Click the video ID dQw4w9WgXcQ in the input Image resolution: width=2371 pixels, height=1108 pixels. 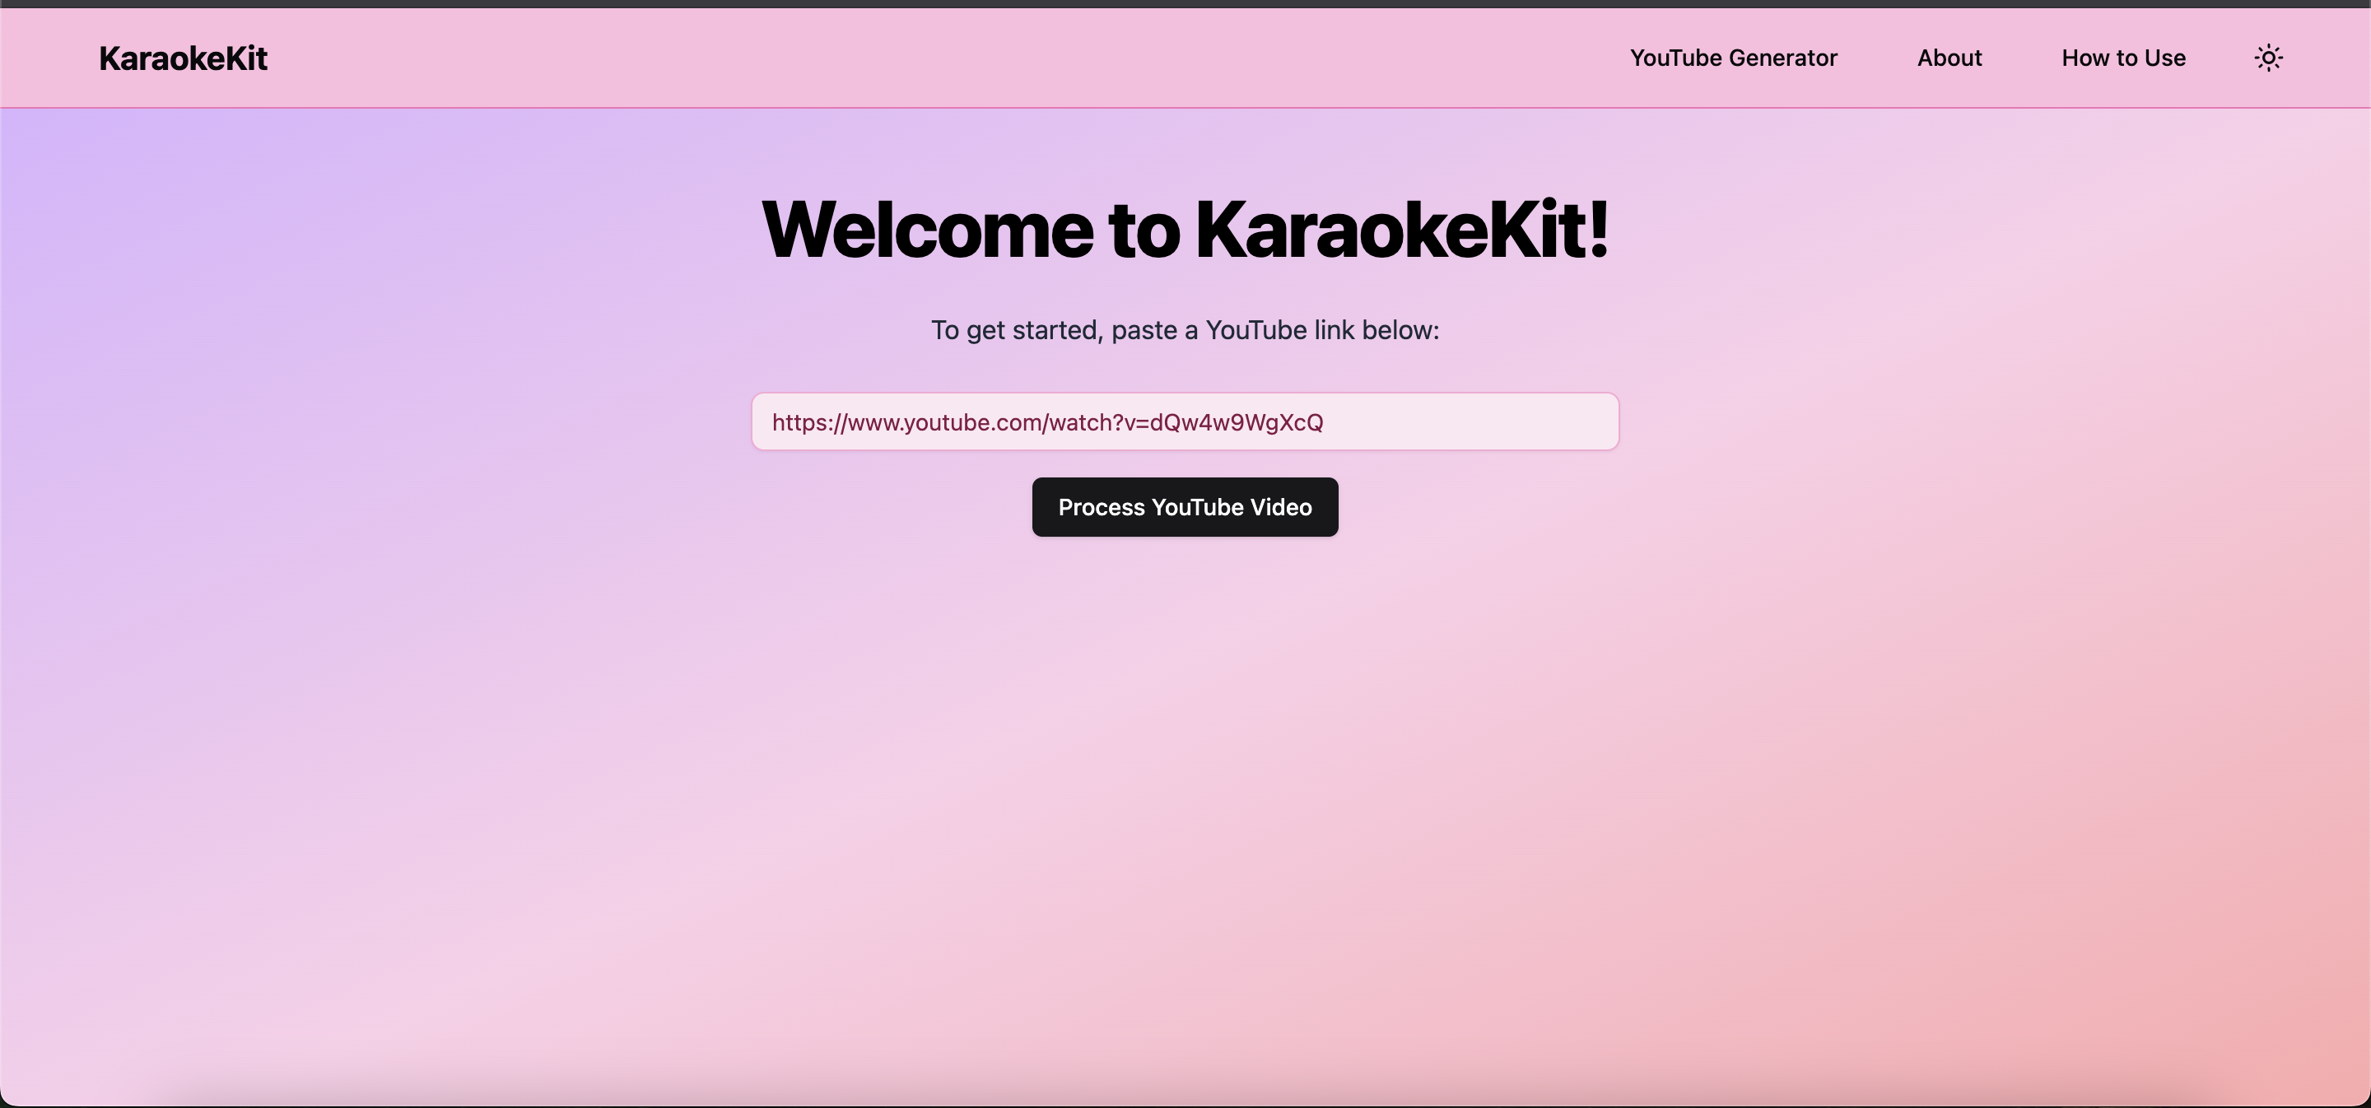[1236, 422]
